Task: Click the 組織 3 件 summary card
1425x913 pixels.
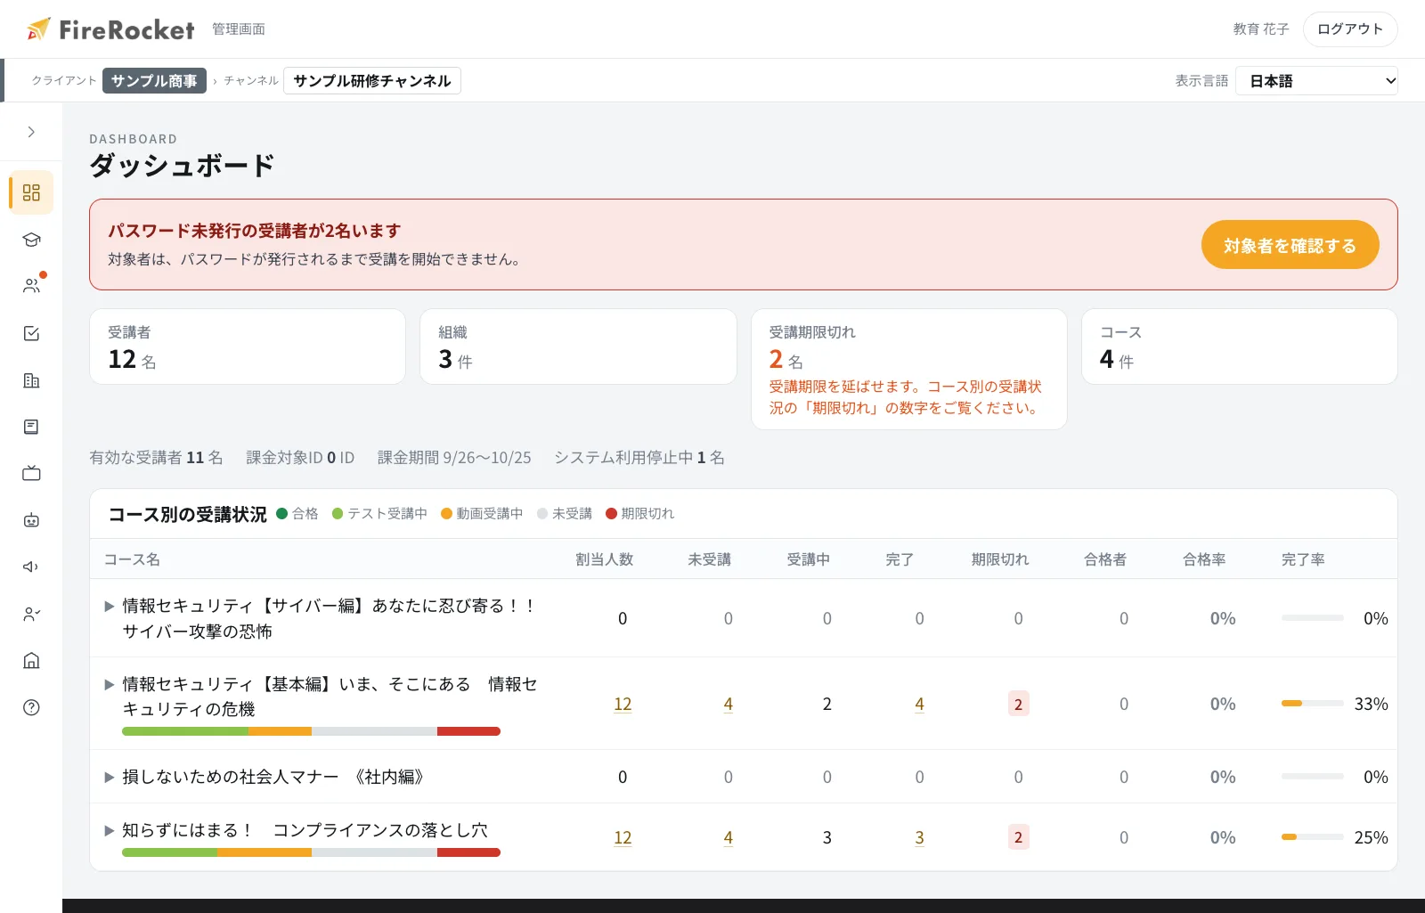Action: click(x=578, y=346)
